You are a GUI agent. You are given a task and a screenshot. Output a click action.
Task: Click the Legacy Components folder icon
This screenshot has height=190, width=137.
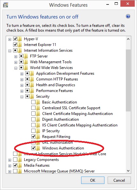click(20, 160)
